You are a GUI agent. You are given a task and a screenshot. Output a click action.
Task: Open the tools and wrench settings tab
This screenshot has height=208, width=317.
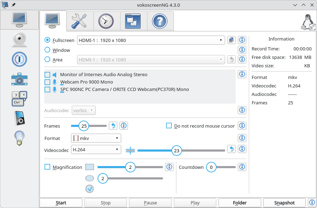pyautogui.click(x=80, y=21)
